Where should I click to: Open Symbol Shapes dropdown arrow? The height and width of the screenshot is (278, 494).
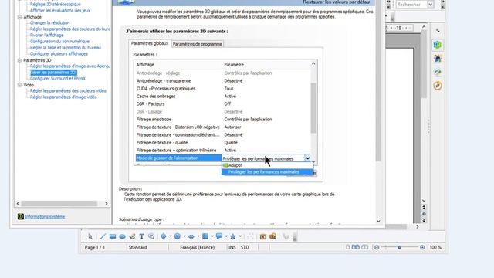[184, 236]
